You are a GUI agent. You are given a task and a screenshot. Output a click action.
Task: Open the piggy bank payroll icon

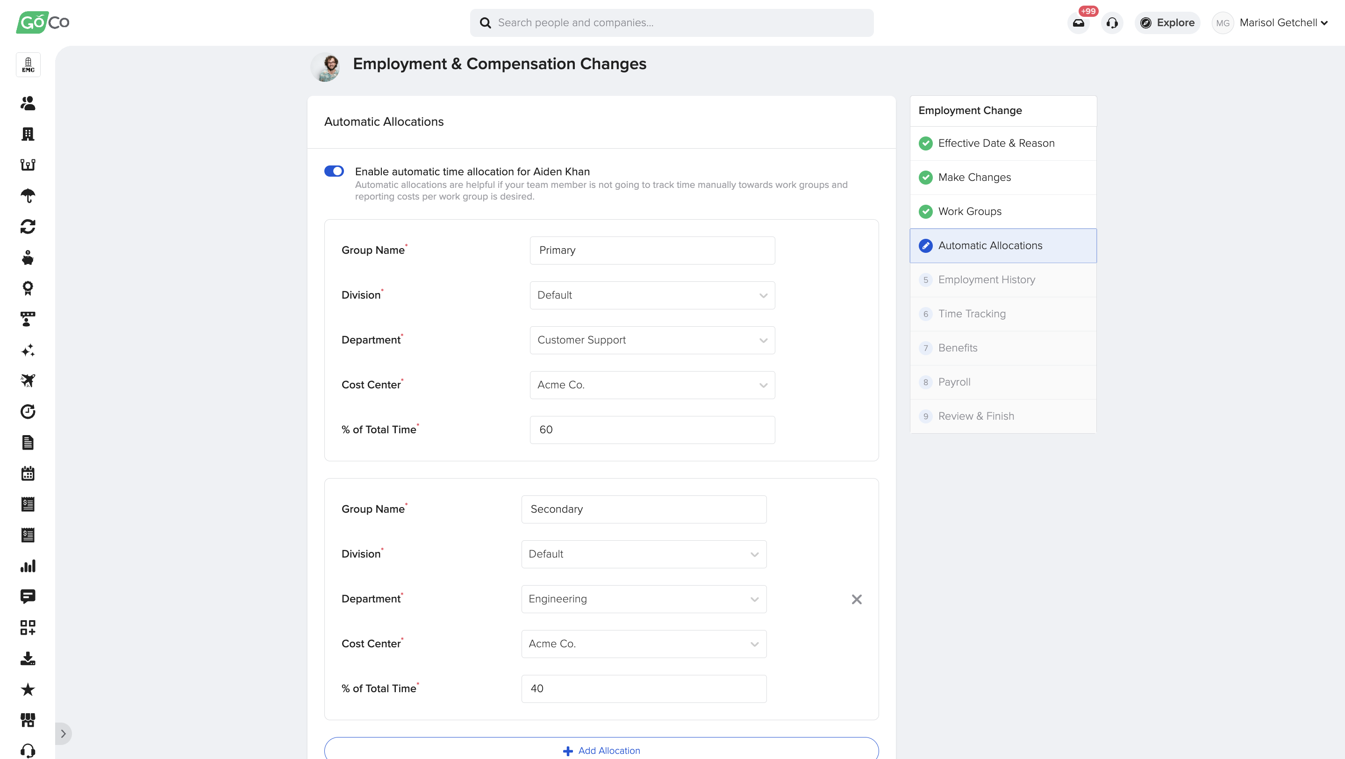pyautogui.click(x=28, y=258)
